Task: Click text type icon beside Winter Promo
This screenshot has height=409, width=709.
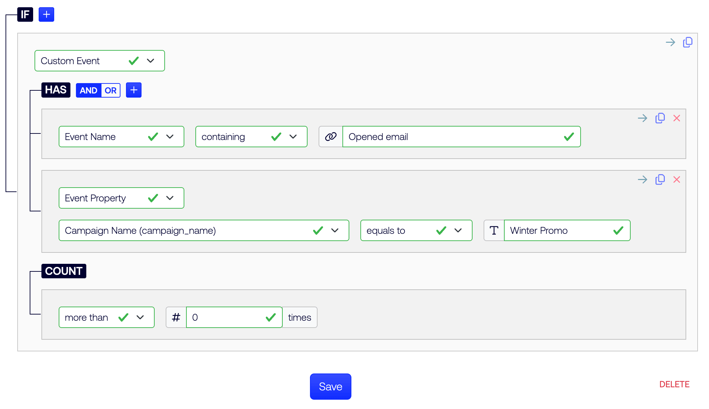Action: click(x=494, y=230)
